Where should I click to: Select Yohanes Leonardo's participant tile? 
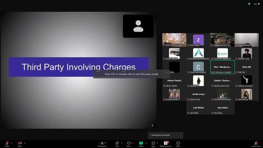pyautogui.click(x=247, y=81)
